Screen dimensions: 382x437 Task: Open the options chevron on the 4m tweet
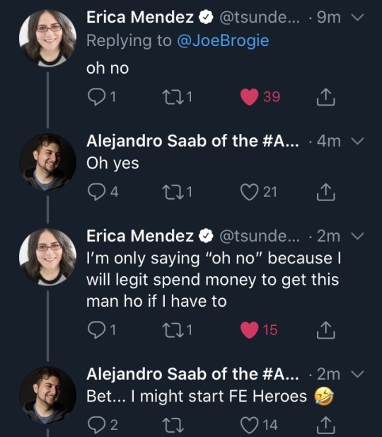pos(357,141)
